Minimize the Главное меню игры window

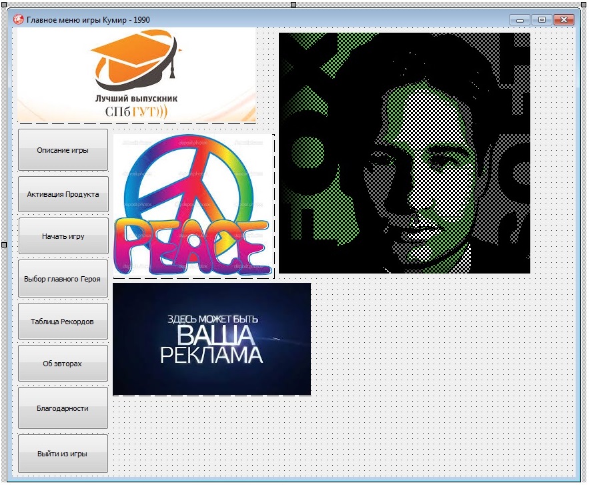point(520,20)
